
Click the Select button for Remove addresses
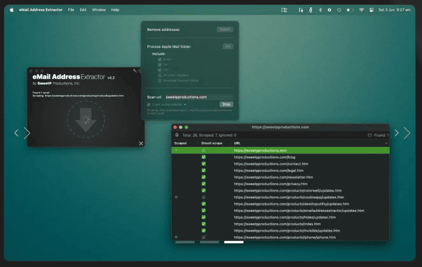point(225,30)
